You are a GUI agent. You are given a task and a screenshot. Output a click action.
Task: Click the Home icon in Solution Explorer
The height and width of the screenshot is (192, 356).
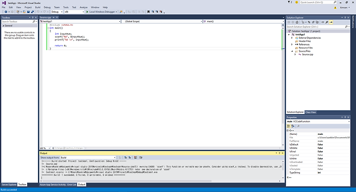click(x=297, y=22)
